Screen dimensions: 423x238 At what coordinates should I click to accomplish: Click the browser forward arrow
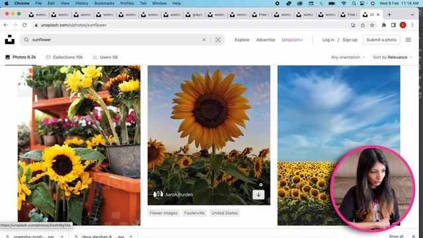tap(15, 25)
